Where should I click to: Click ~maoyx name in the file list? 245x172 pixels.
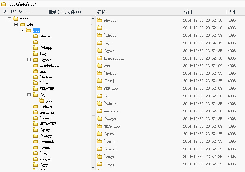pos(110,119)
